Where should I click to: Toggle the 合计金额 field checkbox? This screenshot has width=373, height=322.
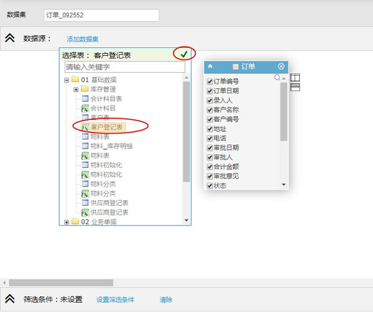pyautogui.click(x=210, y=167)
